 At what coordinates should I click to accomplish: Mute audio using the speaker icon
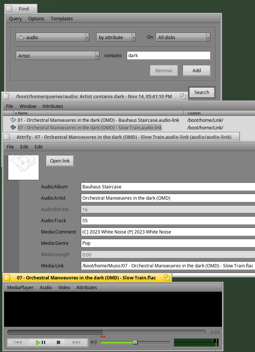(94, 342)
